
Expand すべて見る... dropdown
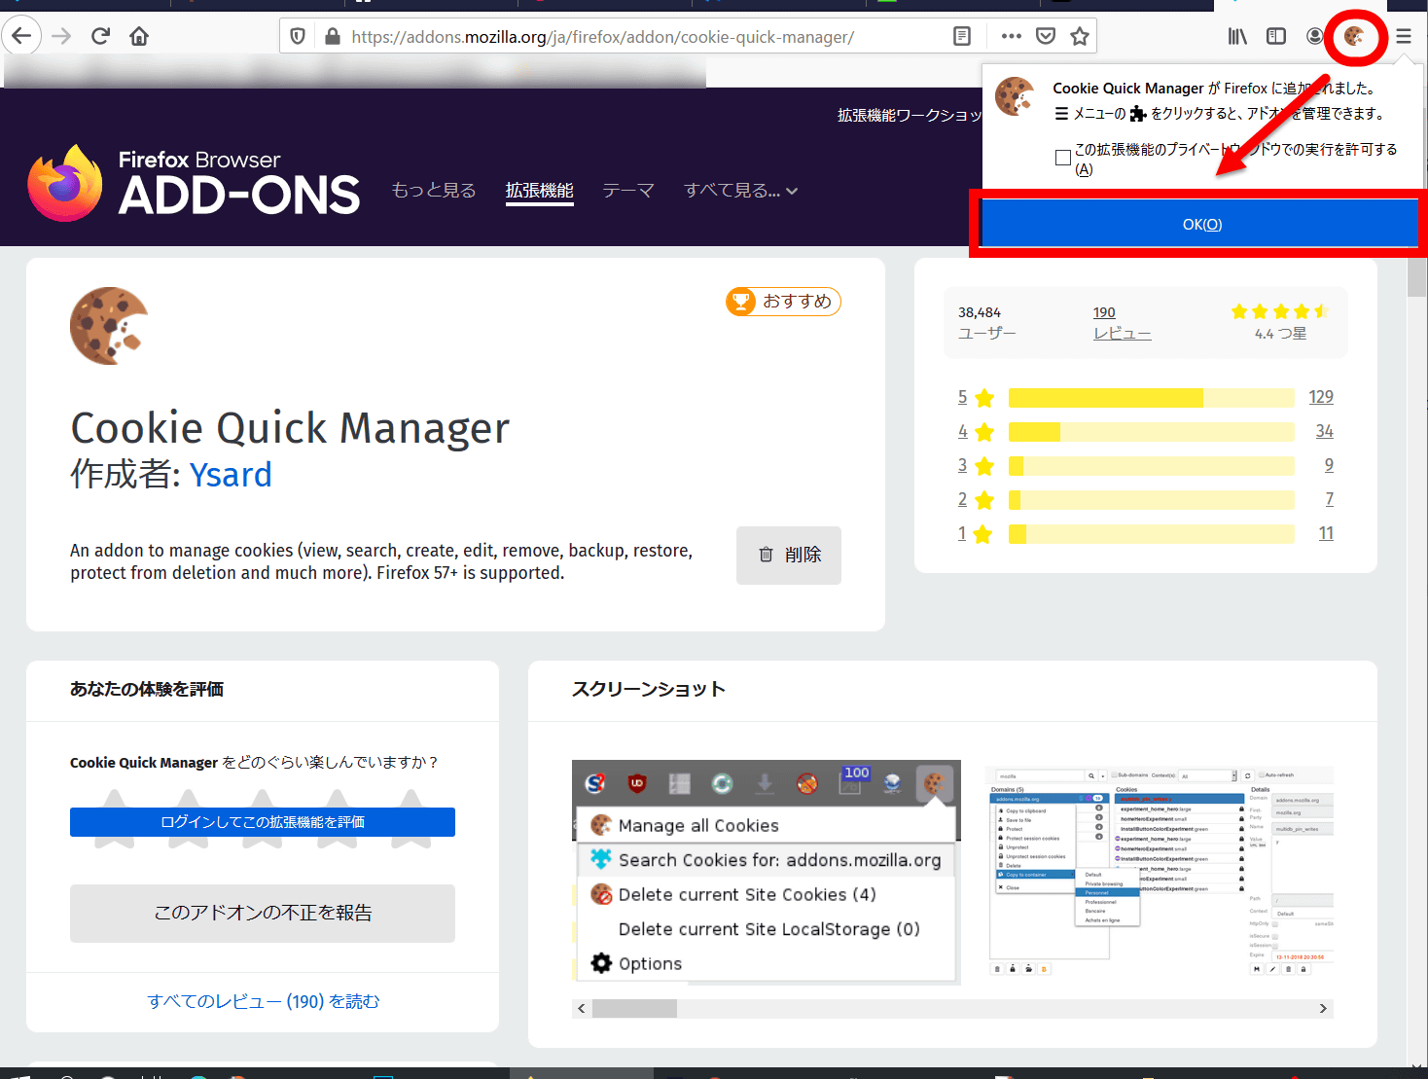(x=740, y=190)
